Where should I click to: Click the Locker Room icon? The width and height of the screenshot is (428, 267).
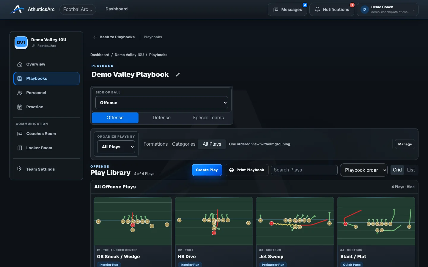20,148
